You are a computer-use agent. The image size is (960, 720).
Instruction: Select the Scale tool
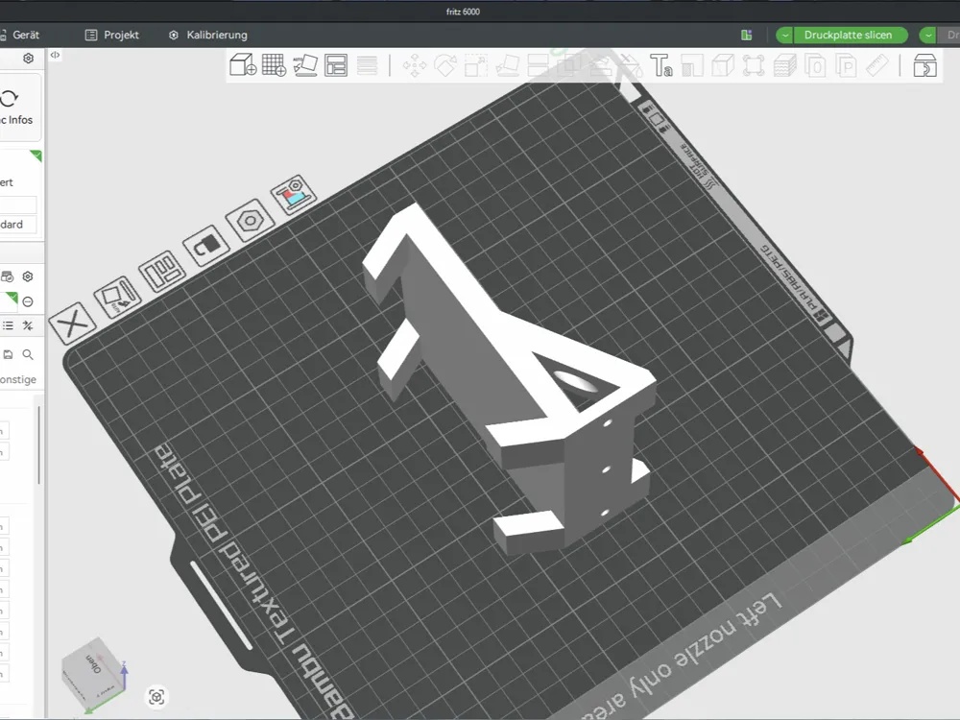pos(476,65)
